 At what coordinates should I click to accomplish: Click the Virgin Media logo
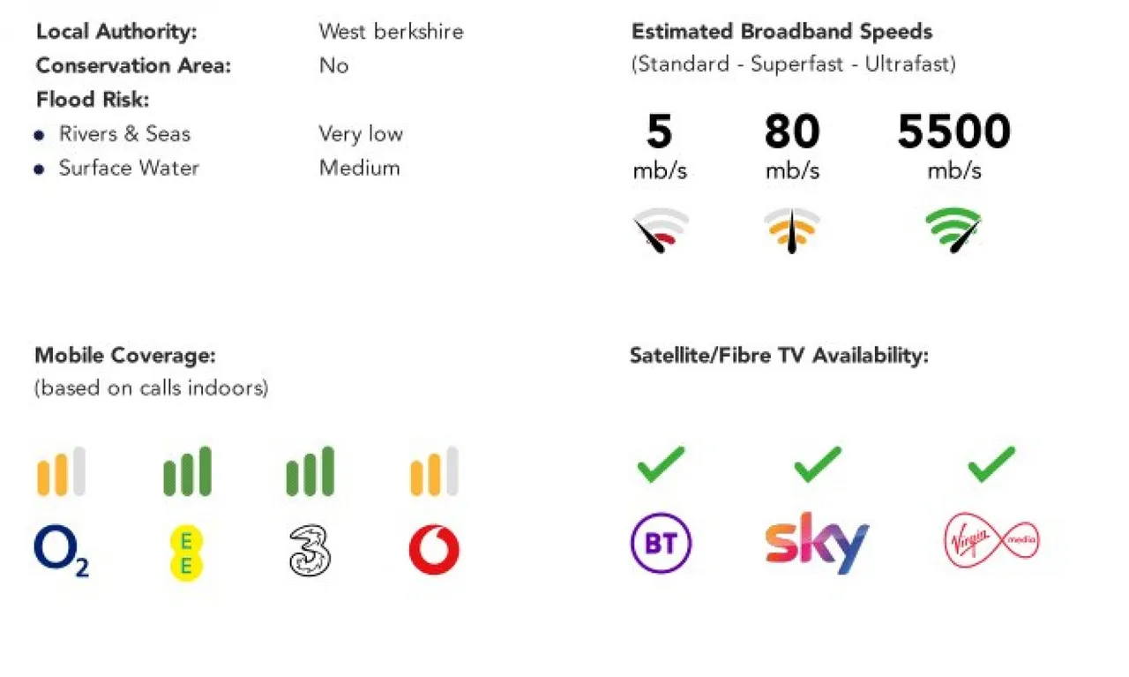992,541
